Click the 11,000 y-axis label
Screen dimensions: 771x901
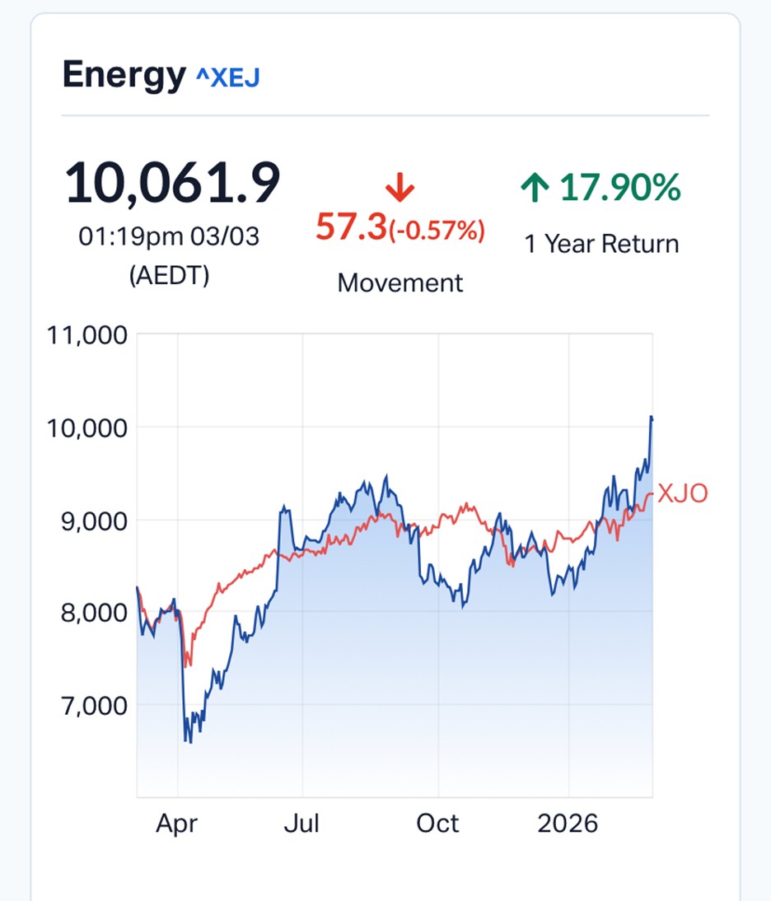[x=89, y=335]
